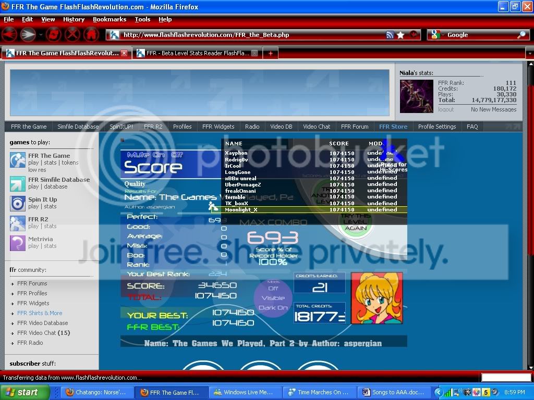Toggle the Dark On mod option
The image size is (534, 400).
[273, 308]
